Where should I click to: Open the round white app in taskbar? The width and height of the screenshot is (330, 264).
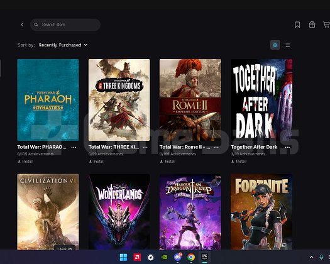pos(150,257)
